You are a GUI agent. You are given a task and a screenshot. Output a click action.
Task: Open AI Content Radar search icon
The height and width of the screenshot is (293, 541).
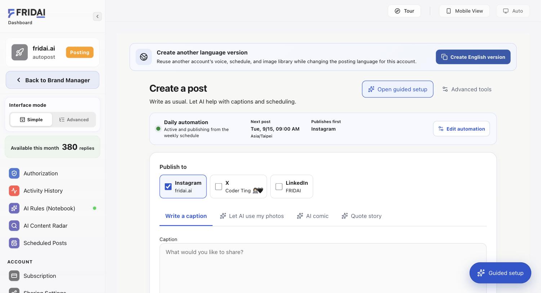point(14,226)
